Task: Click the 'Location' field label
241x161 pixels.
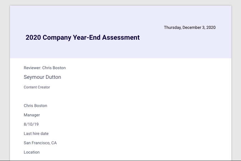Action: pos(32,152)
